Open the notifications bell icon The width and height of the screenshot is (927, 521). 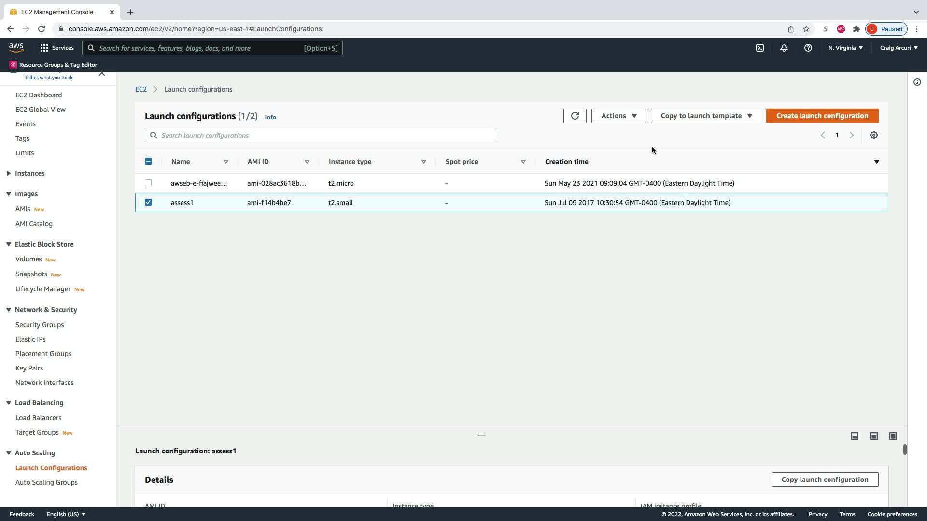coord(784,48)
